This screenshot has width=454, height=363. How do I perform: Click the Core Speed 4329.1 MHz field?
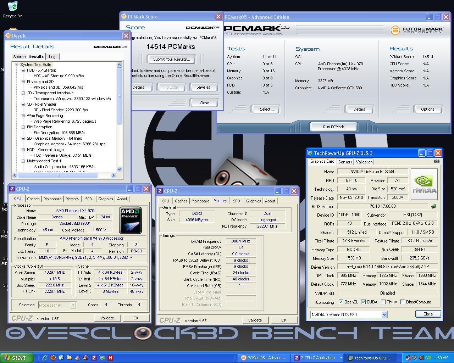point(55,273)
